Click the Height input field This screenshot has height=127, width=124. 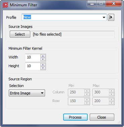coord(33,66)
